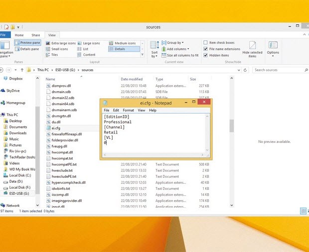This screenshot has width=309, height=252.
Task: Switch to the Share ribbon tab
Action: 36,35
